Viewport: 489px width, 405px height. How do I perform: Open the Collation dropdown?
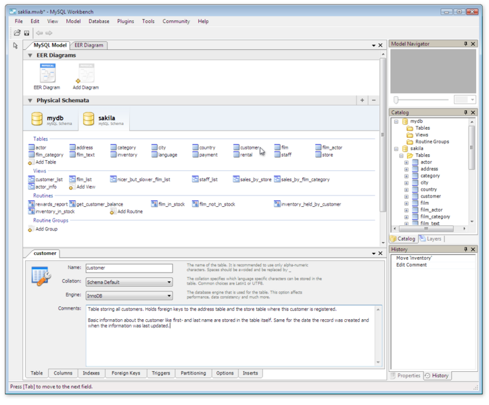[129, 282]
